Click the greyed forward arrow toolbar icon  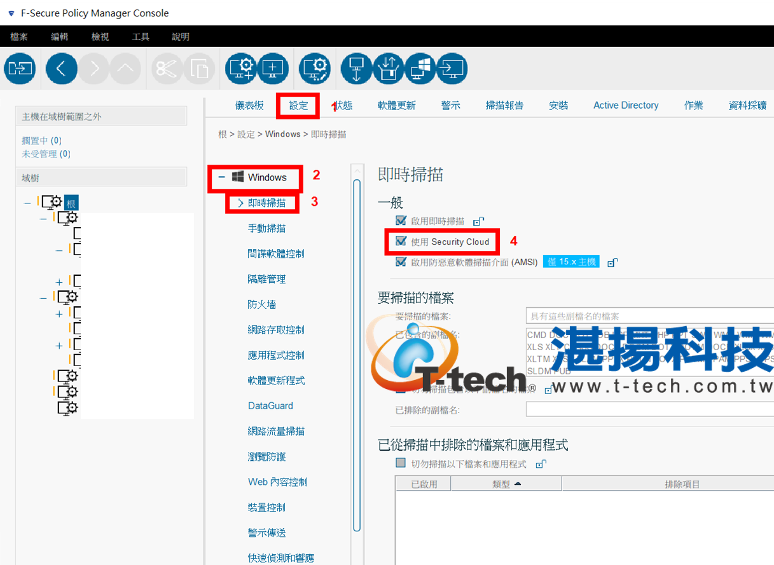(94, 68)
